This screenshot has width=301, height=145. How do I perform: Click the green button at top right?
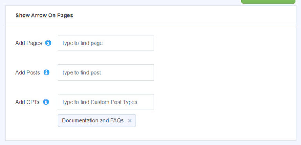click(268, 2)
